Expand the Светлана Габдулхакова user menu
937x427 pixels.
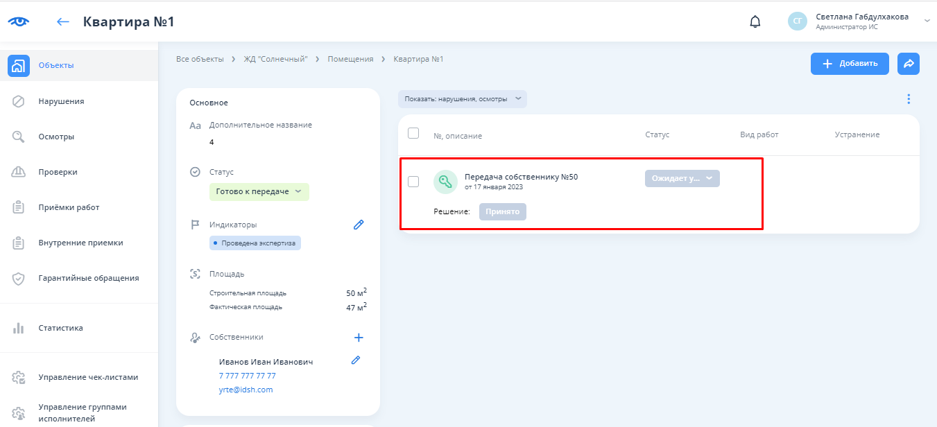tap(927, 21)
